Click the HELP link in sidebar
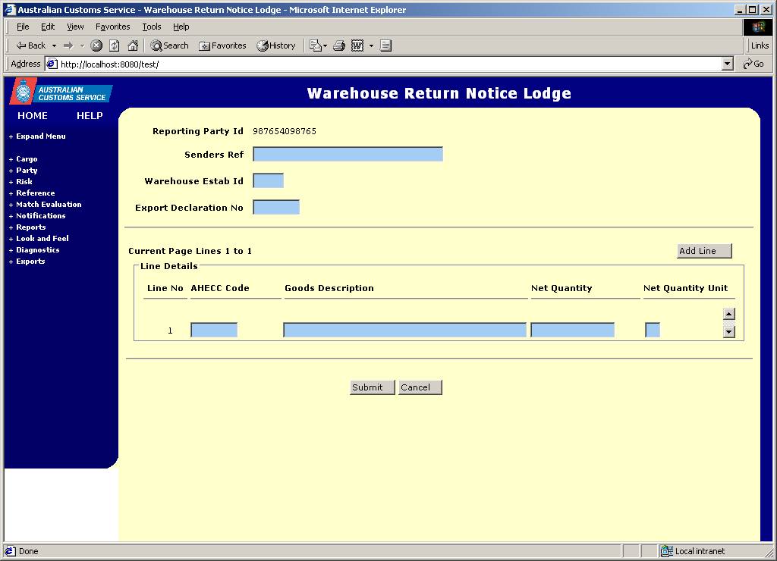The image size is (777, 561). 90,116
